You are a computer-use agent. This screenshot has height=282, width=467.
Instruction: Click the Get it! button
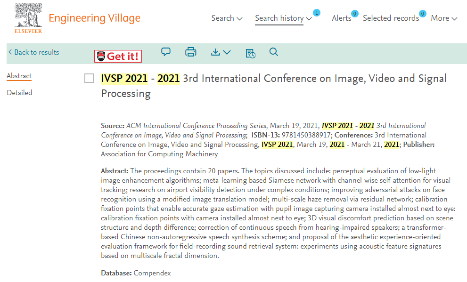pos(118,56)
